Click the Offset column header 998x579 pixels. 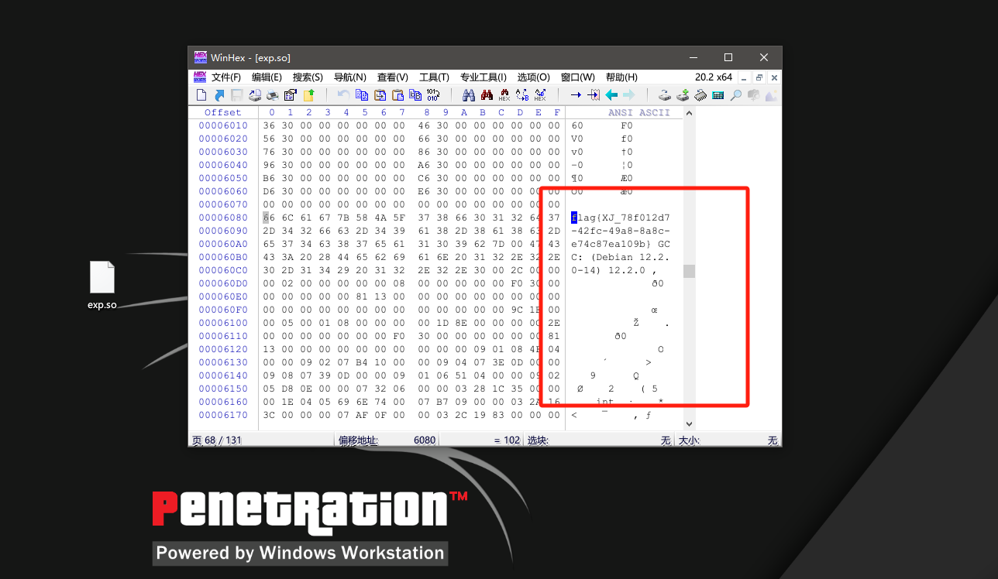(223, 112)
